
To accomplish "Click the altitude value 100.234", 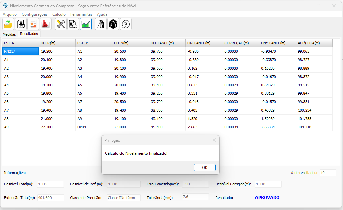I will coord(314,110).
